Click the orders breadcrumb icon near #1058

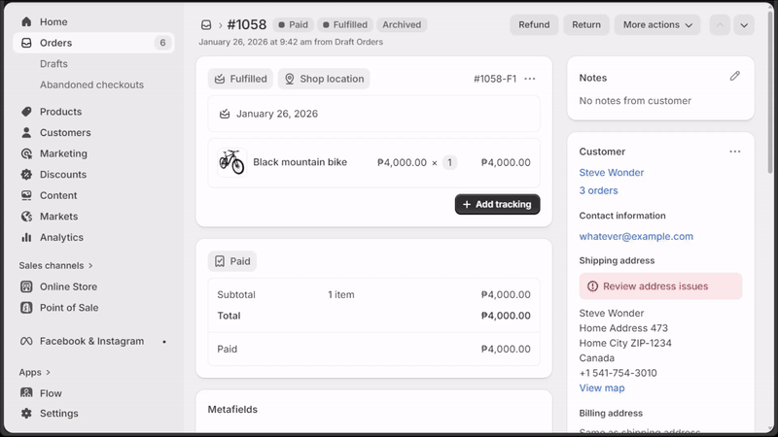tap(206, 25)
